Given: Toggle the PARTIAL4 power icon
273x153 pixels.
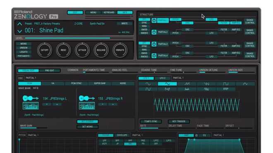Looking at the screenshot, I should (x=154, y=56).
